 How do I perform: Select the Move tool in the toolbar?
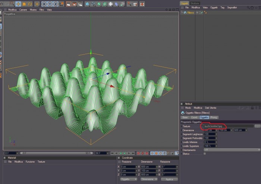pyautogui.click(x=18, y=4)
